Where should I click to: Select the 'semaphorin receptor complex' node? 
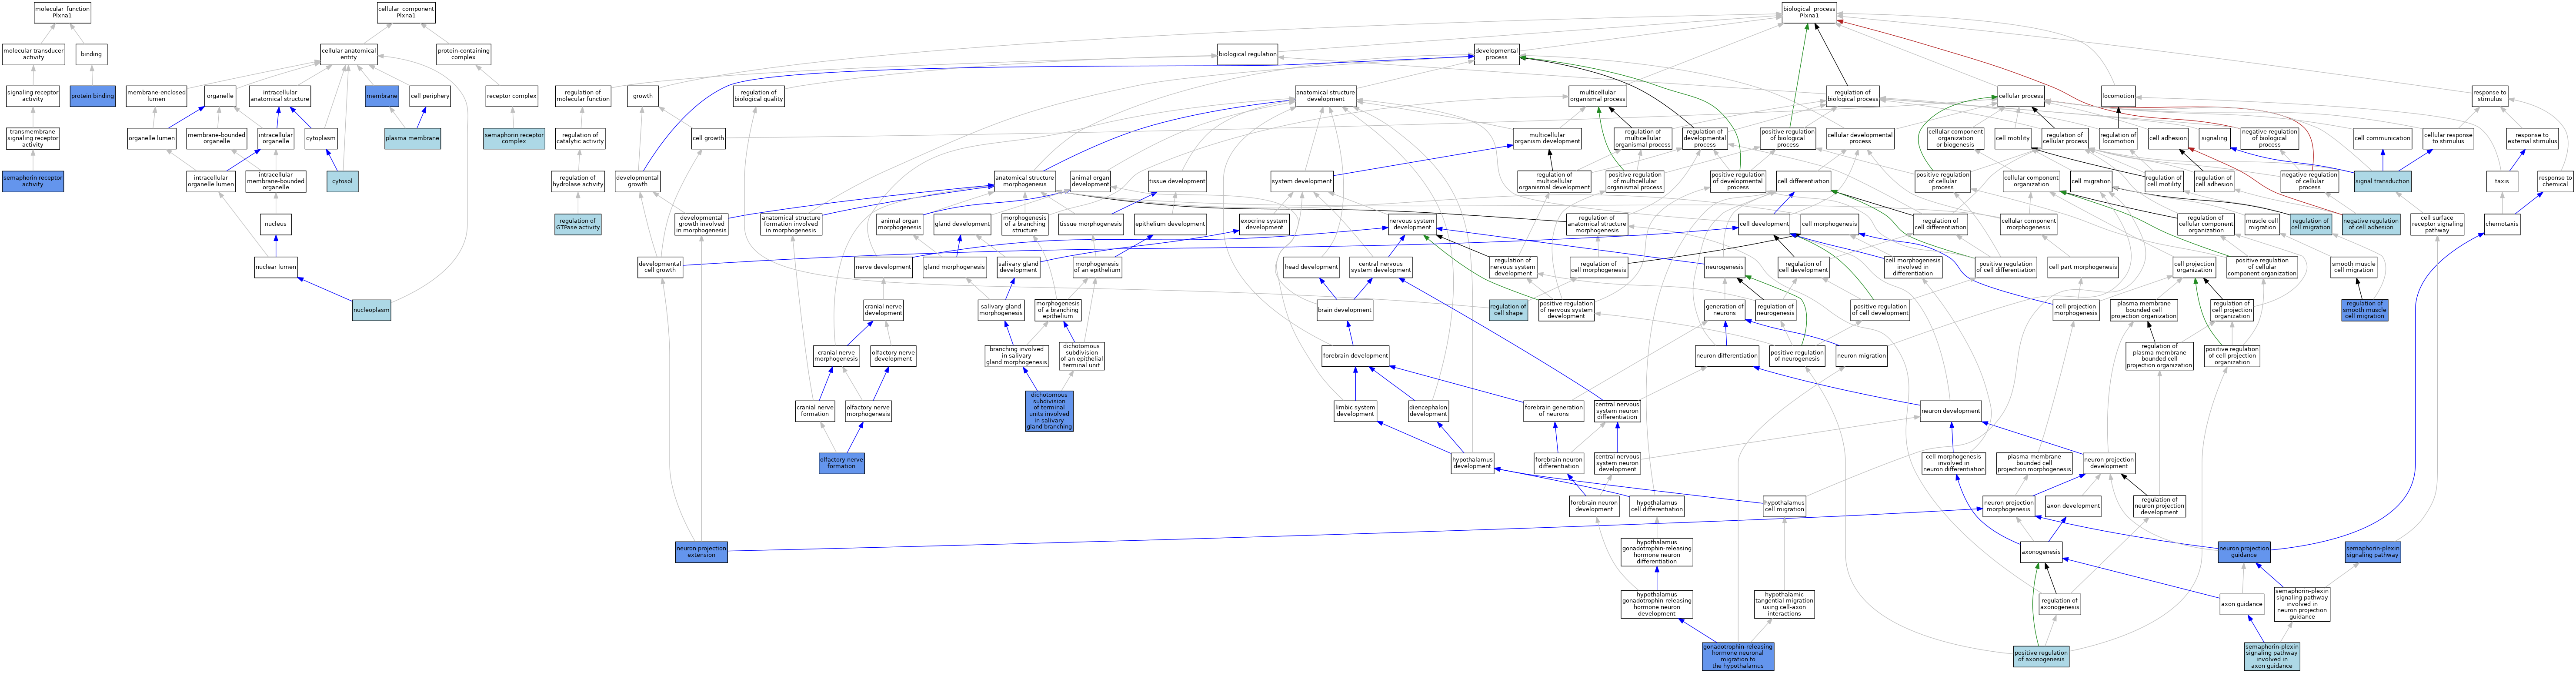[x=514, y=138]
